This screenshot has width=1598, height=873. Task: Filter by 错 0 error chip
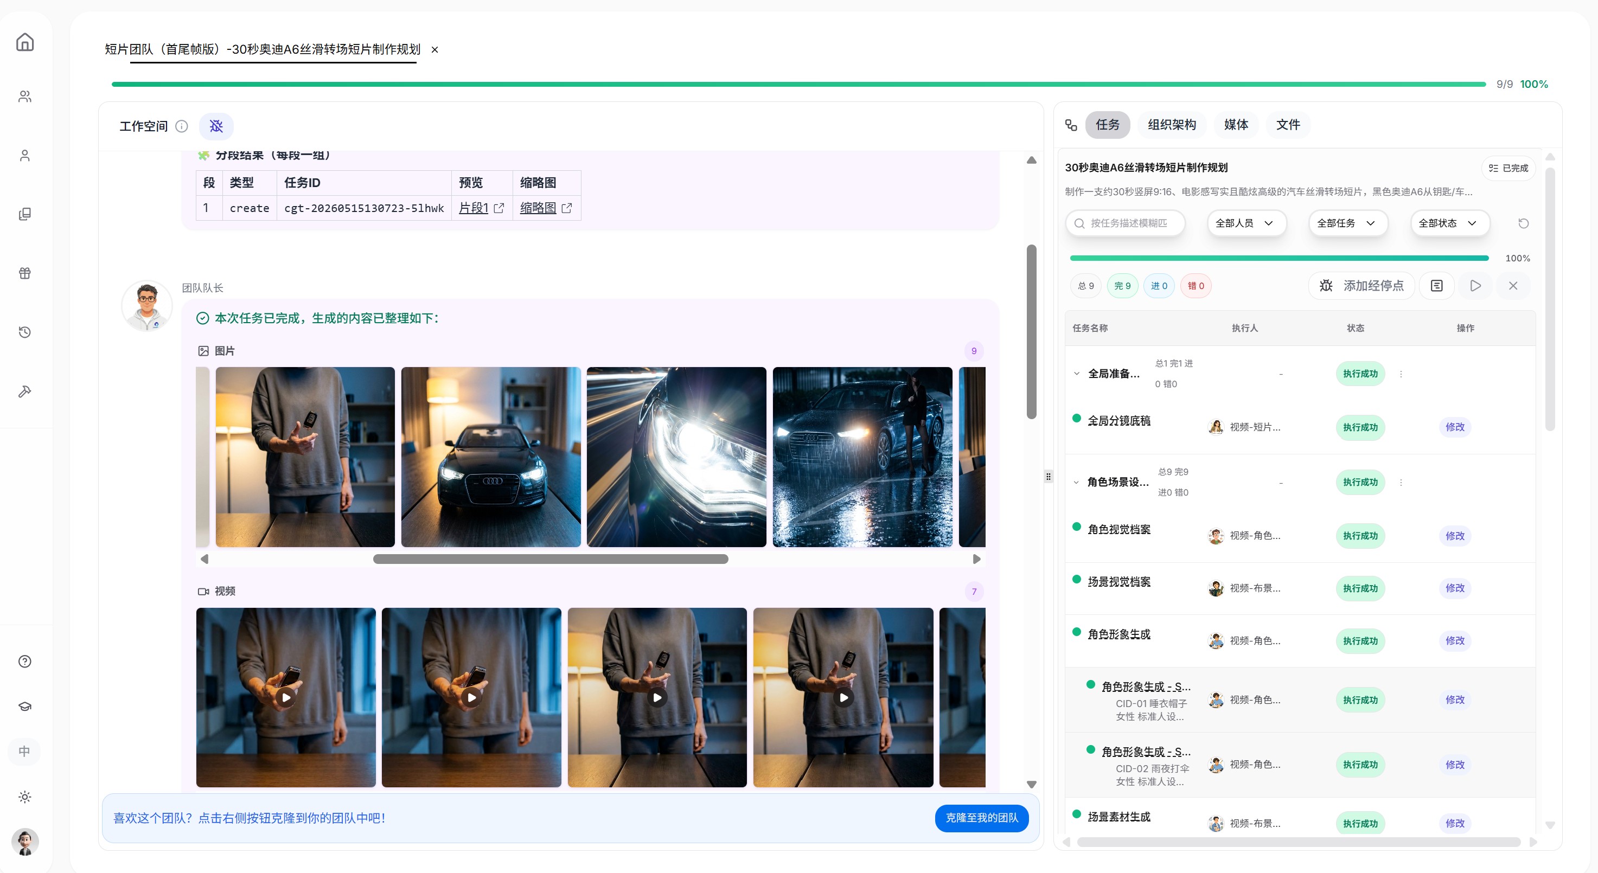1196,286
